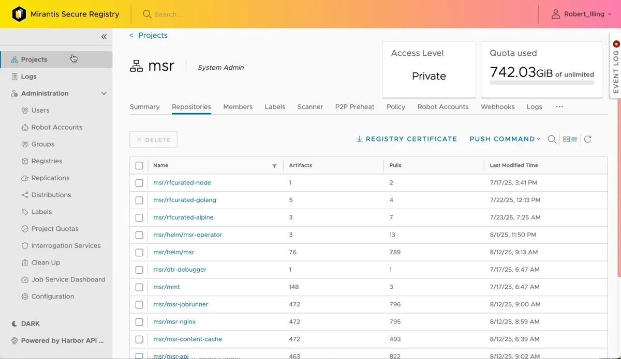621x359 pixels.
Task: Check the msr/helm/msr-operator row checkbox
Action: click(139, 235)
